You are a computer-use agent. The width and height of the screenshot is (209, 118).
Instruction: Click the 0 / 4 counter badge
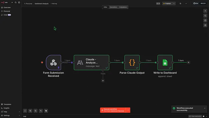click(x=158, y=3)
